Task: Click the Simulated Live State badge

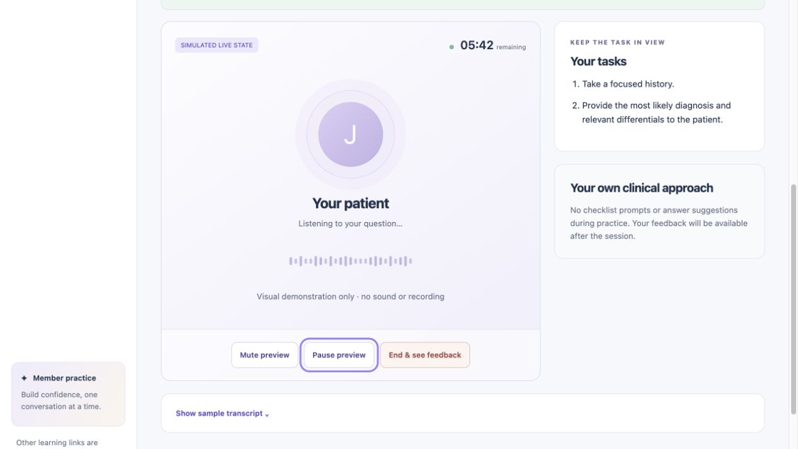Action: point(216,45)
